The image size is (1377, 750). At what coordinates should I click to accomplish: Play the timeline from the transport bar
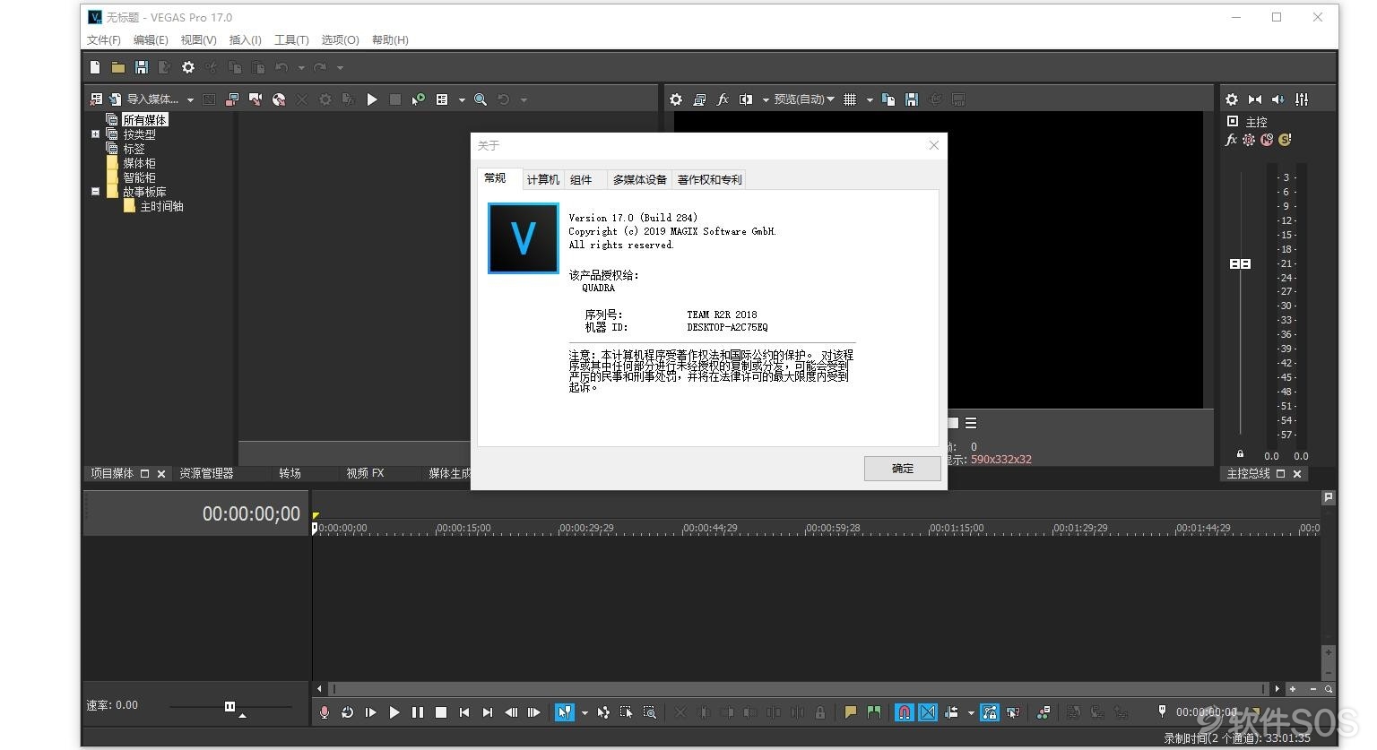click(394, 712)
